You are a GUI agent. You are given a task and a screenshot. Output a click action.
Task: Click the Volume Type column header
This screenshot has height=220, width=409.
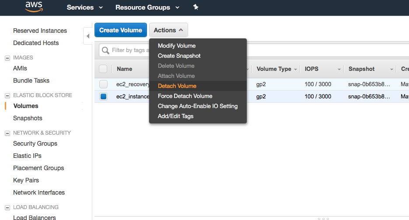(274, 69)
